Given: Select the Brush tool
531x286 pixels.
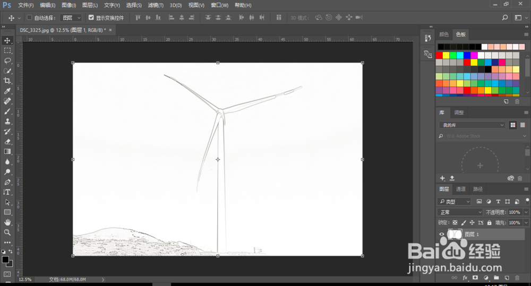Looking at the screenshot, I should 7,111.
